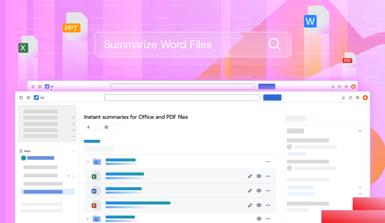385x223 pixels.
Task: Click the edit pencil on the Excel file row
Action: click(x=250, y=176)
